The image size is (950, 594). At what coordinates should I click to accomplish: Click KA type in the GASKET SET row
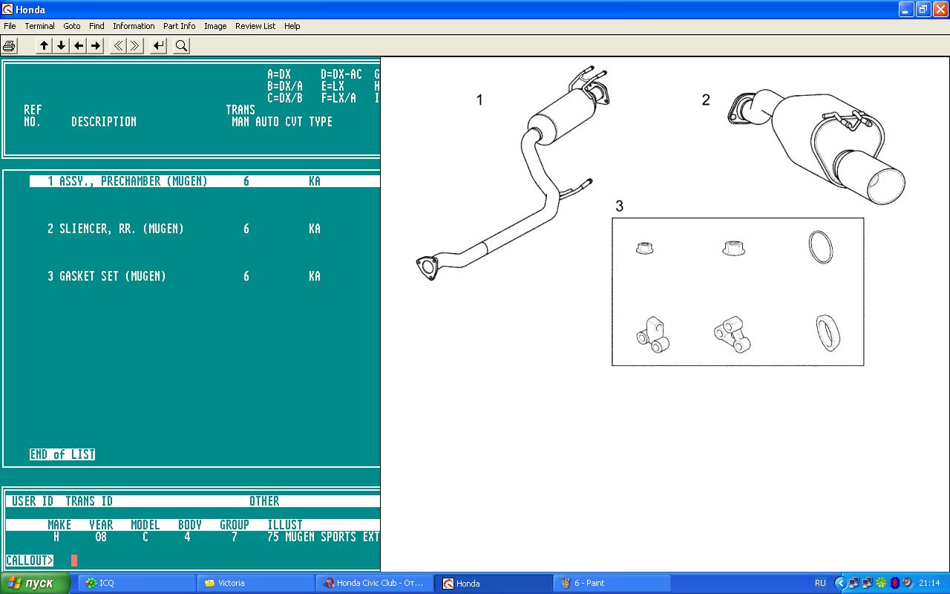tap(315, 276)
